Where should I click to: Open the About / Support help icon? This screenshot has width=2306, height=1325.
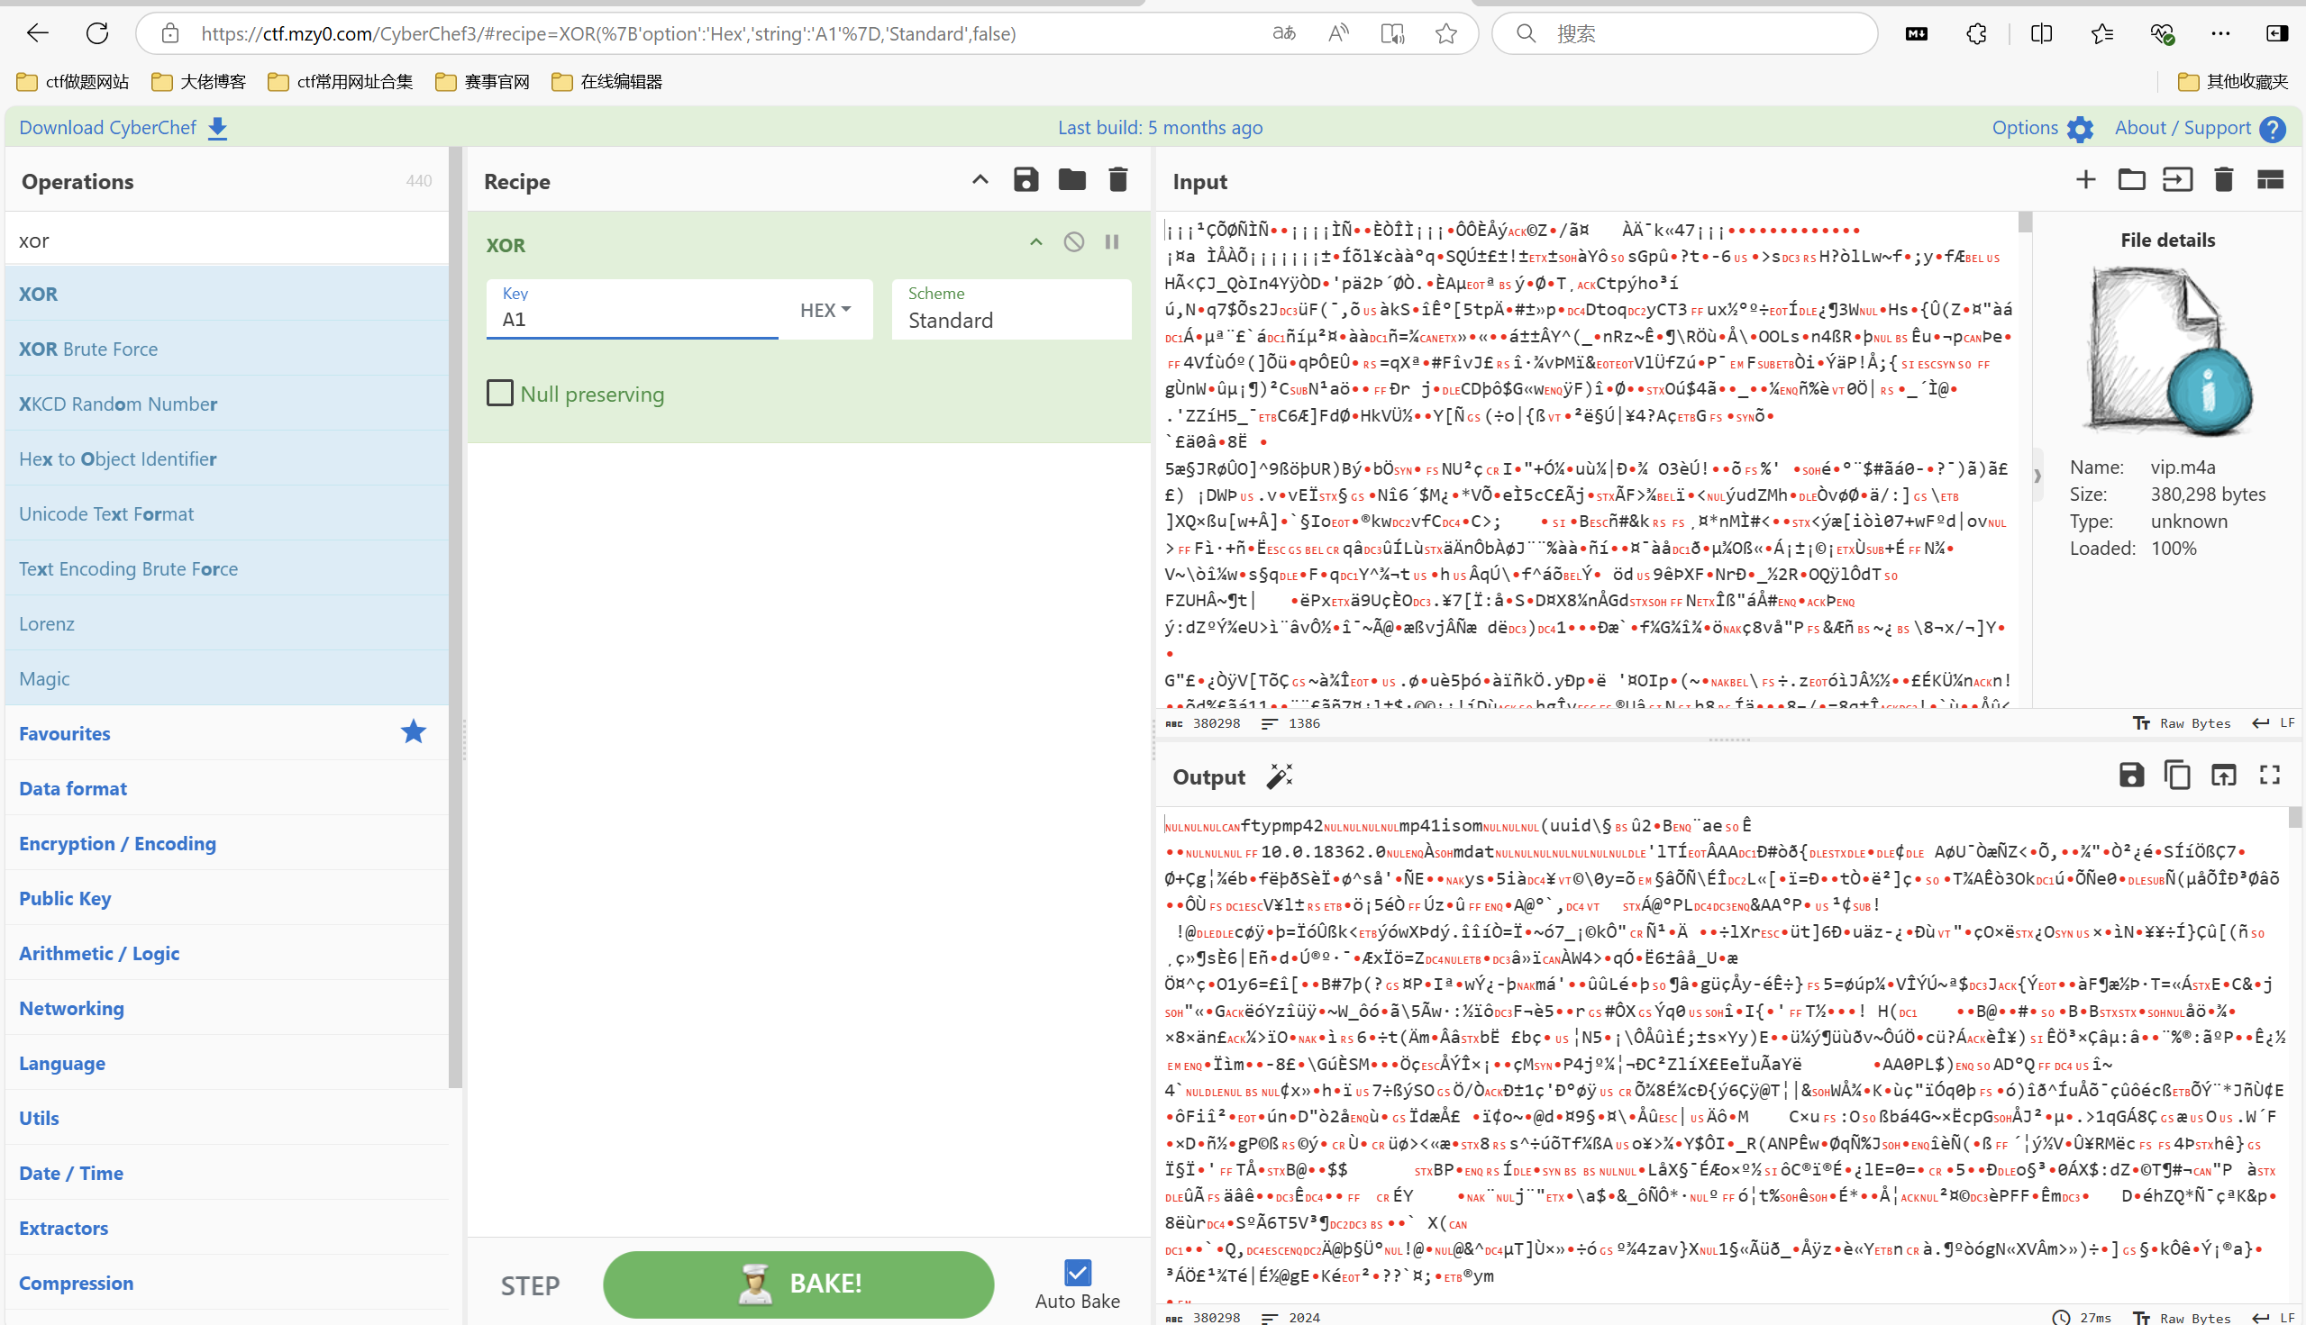(x=2273, y=128)
